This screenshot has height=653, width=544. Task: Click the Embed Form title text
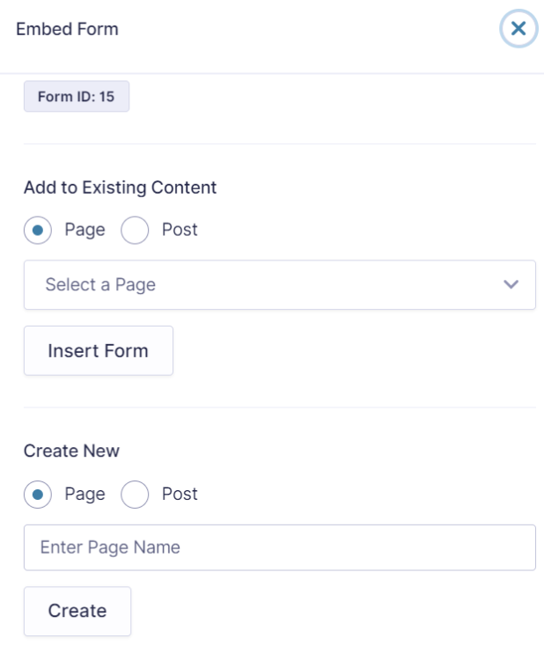coord(67,29)
